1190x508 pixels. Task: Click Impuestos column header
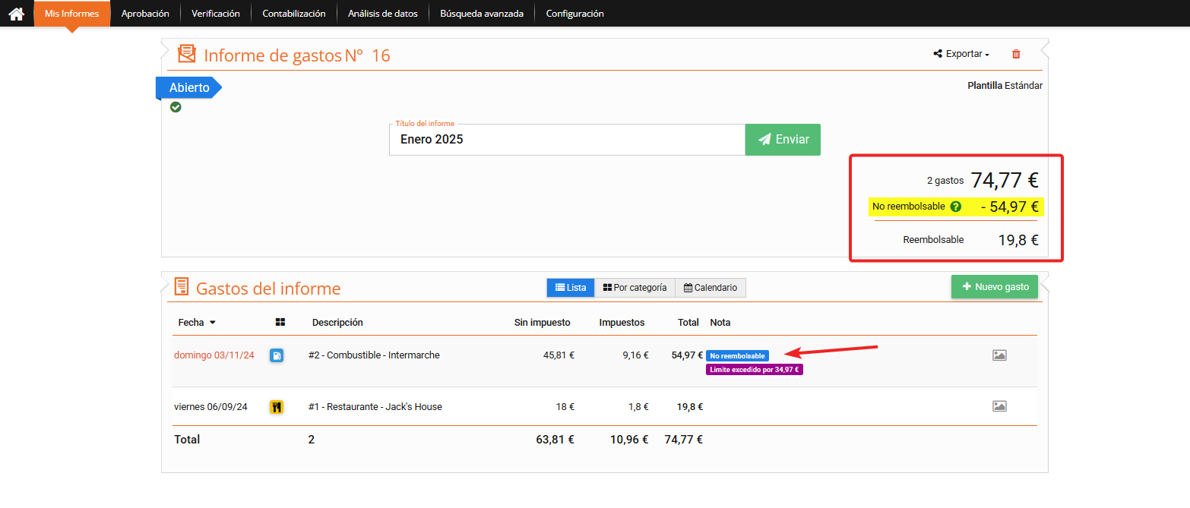[622, 323]
